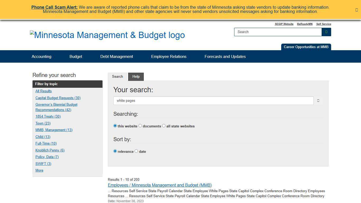Open the Employee Relations menu

[x=169, y=56]
